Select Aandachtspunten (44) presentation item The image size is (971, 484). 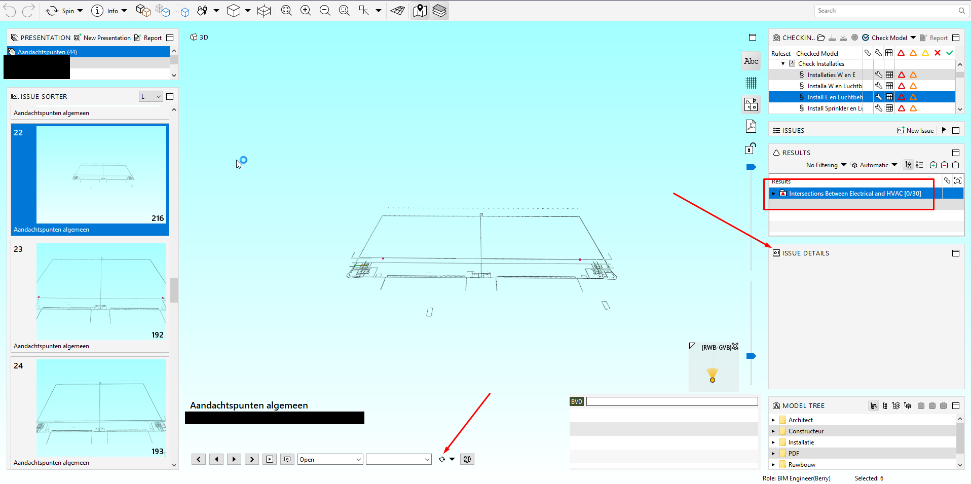89,52
